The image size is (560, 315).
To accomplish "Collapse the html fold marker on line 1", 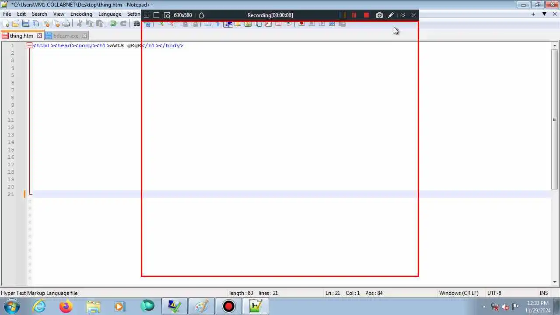I will coord(29,45).
